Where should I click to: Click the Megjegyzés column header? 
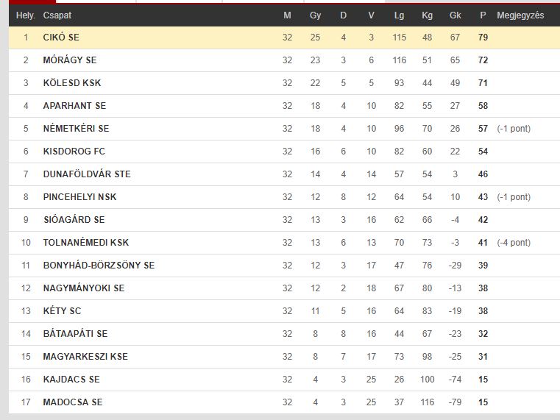520,15
